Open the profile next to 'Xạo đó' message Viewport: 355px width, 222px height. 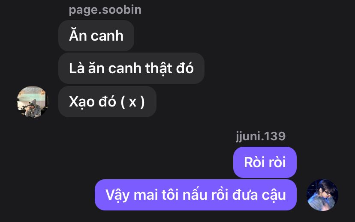coord(33,102)
